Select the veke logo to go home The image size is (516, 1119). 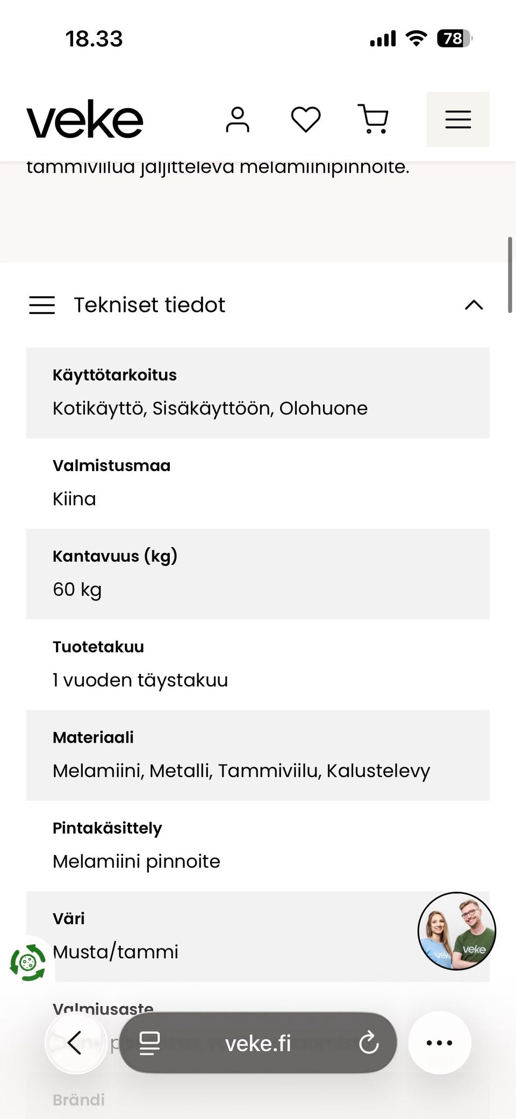point(86,119)
